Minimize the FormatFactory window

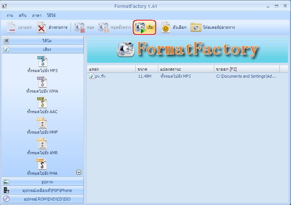(x=268, y=6)
